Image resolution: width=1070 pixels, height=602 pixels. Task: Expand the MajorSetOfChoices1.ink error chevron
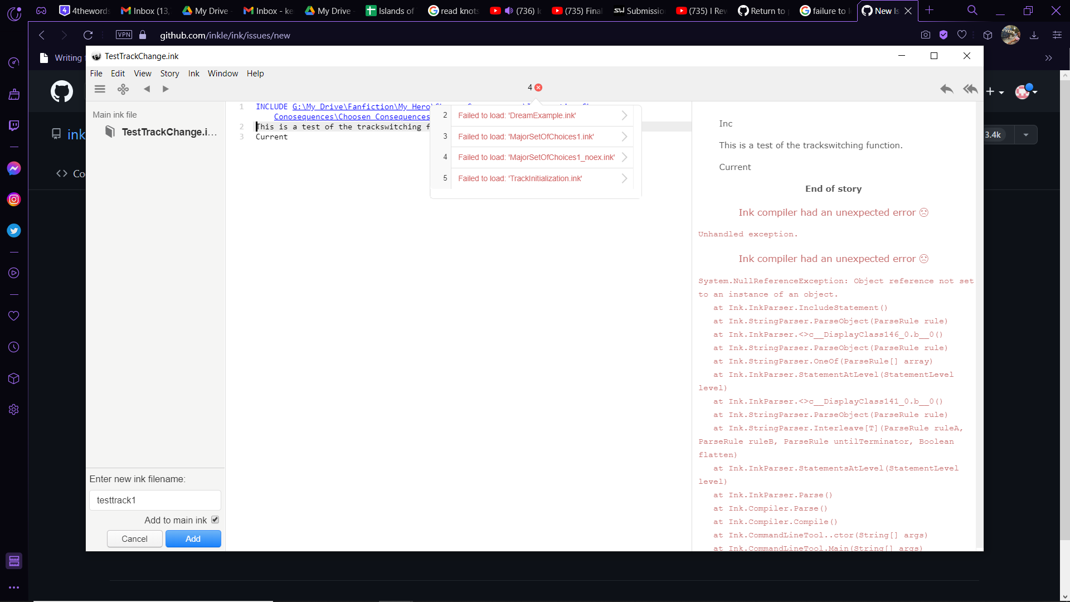(624, 137)
